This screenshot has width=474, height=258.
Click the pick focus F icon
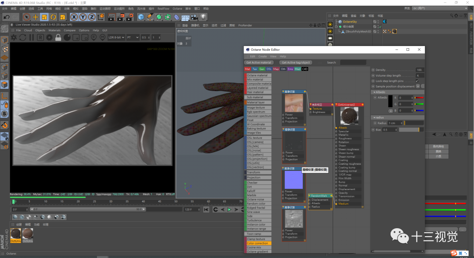[x=94, y=37]
